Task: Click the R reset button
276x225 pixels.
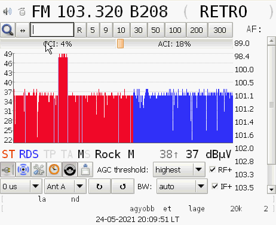Action: 79,30
